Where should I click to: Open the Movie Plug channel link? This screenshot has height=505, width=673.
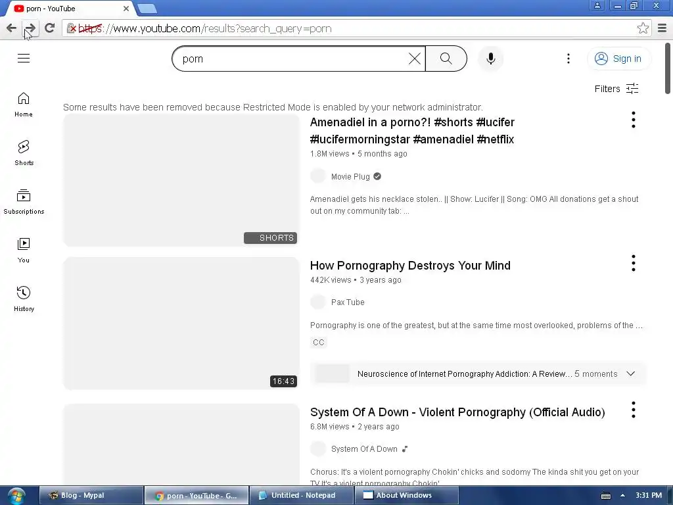click(x=350, y=176)
